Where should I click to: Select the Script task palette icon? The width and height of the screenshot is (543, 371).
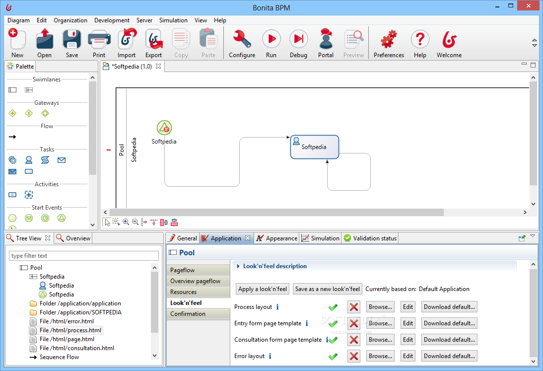(45, 160)
